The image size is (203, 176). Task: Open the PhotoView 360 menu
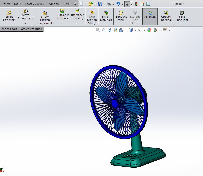pyautogui.click(x=34, y=4)
